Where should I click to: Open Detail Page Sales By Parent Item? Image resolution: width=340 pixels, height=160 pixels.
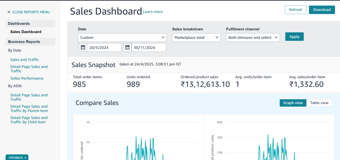click(29, 108)
